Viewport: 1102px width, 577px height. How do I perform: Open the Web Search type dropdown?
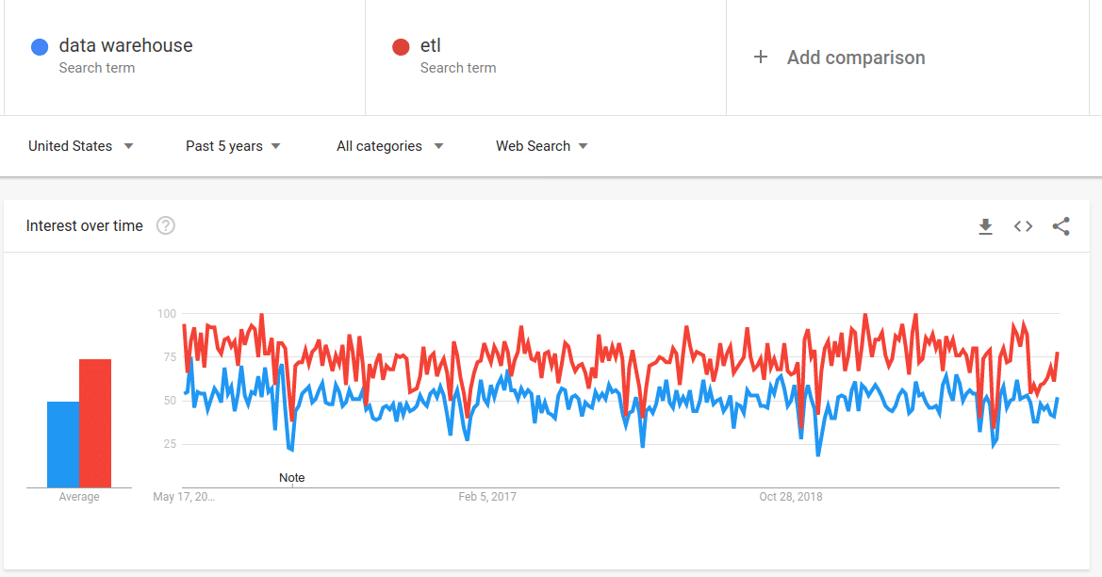(x=541, y=146)
